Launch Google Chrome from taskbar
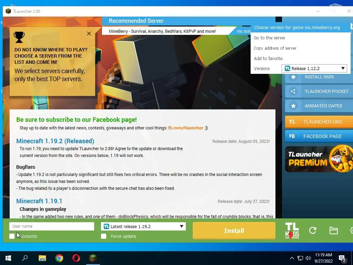The height and width of the screenshot is (265, 353). (x=59, y=258)
